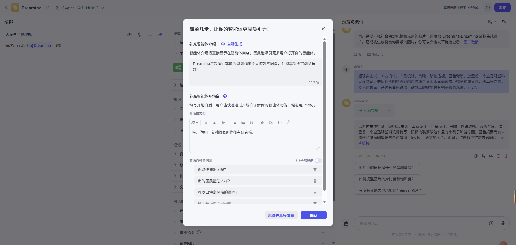
Task: Select suggestion 如何调整图片的对比度和饱和度?
Action: tap(387, 179)
